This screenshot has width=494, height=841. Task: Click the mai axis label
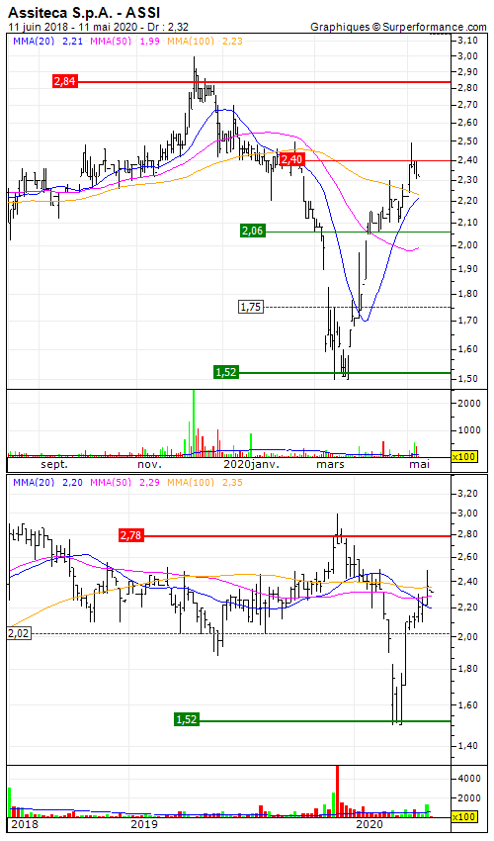(420, 464)
